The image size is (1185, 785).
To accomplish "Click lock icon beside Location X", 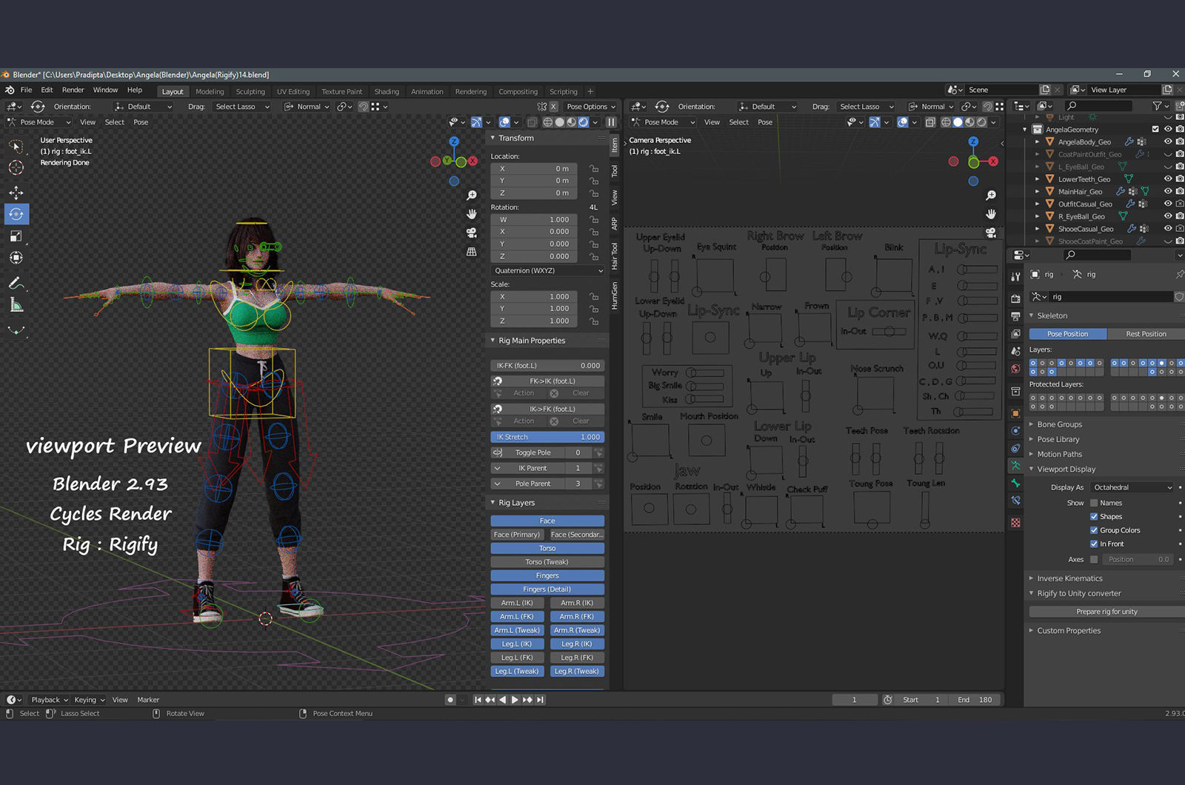I will 594,169.
